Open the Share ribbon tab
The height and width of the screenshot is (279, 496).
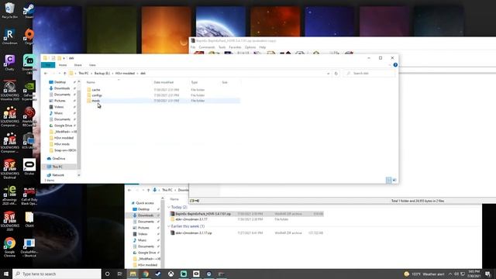pyautogui.click(x=77, y=65)
